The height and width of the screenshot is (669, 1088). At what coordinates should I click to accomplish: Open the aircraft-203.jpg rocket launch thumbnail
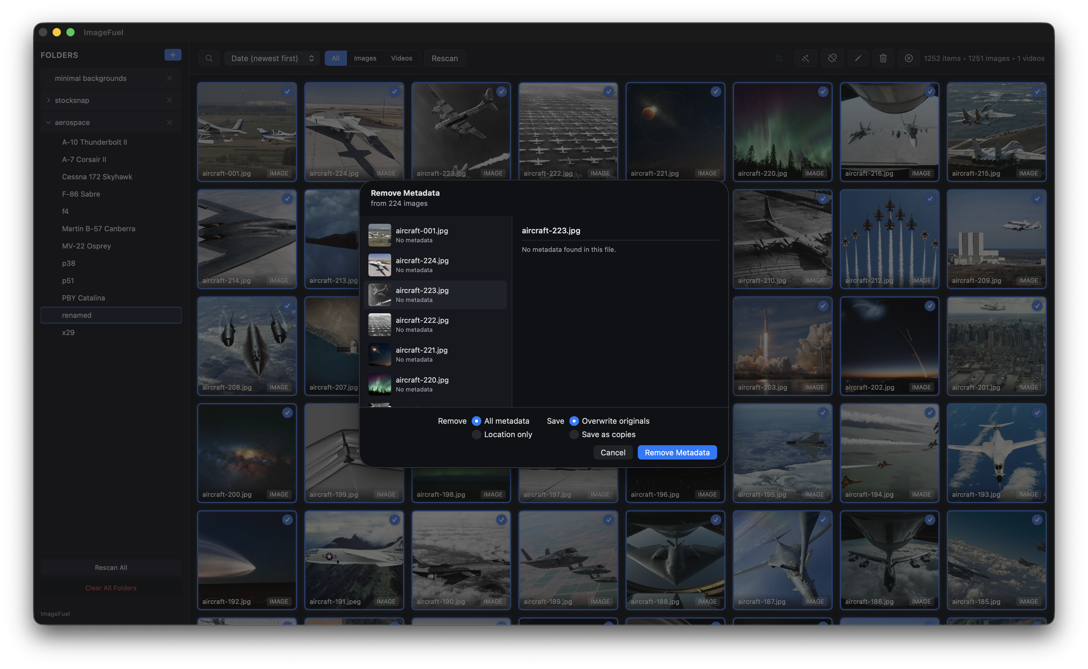pyautogui.click(x=782, y=346)
